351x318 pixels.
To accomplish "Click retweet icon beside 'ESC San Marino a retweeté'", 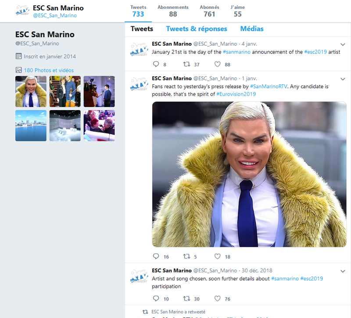I will click(145, 312).
